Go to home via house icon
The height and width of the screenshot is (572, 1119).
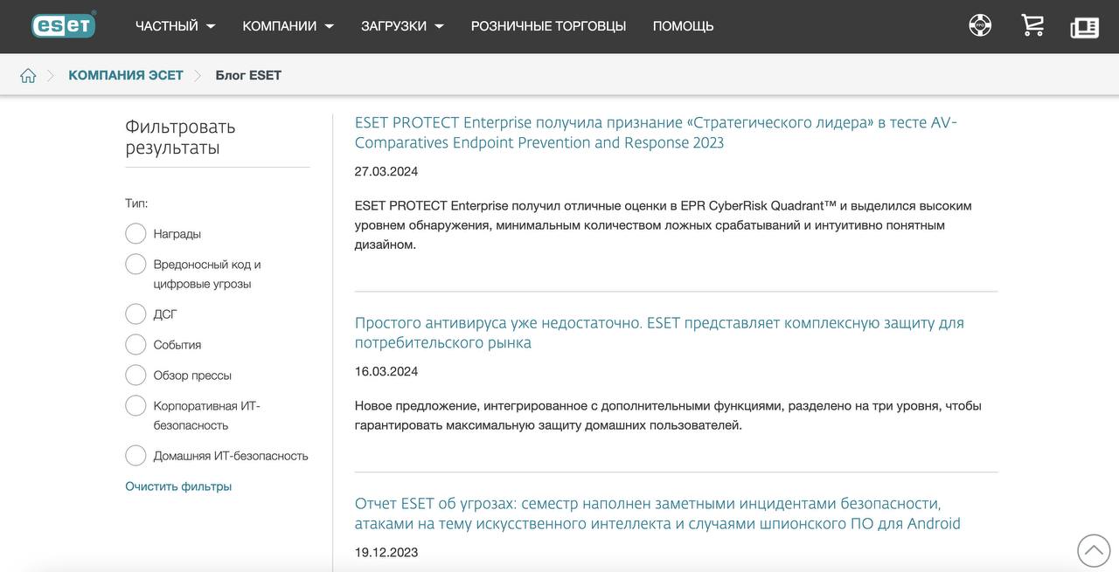pyautogui.click(x=28, y=75)
